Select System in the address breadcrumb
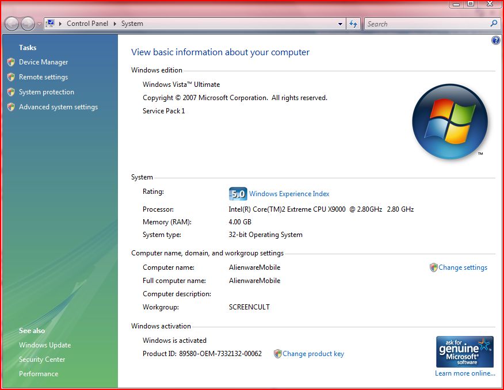The image size is (504, 390). (x=132, y=24)
